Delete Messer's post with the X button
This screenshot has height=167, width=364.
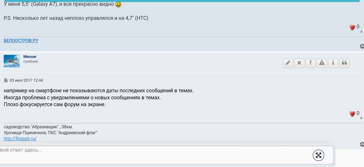point(299,63)
